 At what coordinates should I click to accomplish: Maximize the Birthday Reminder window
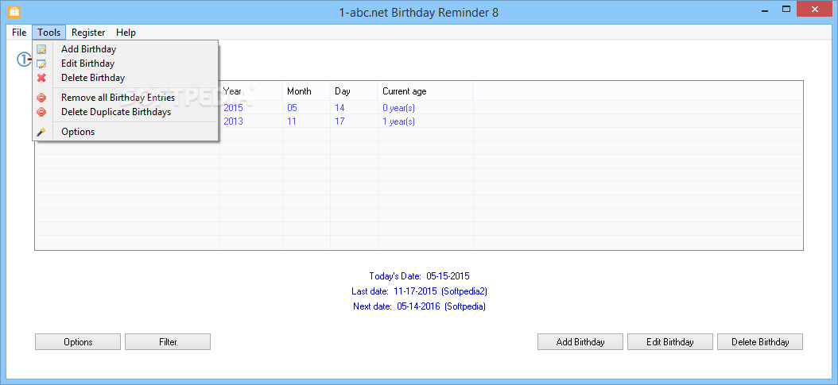click(x=786, y=10)
